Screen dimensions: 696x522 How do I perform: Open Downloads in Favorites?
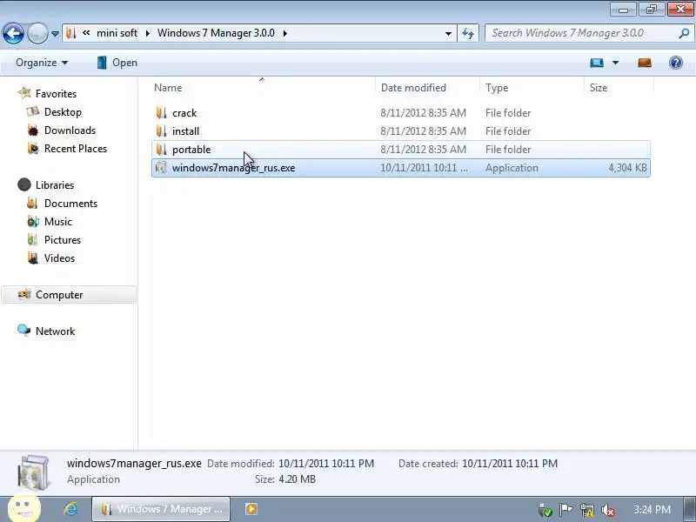[70, 130]
